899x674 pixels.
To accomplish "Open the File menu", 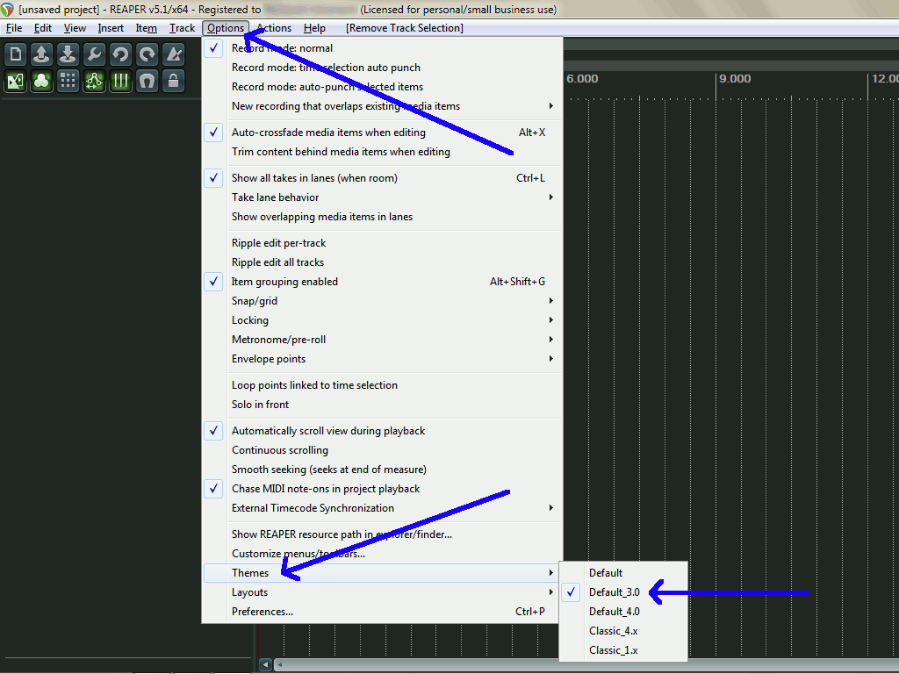I will [x=14, y=28].
